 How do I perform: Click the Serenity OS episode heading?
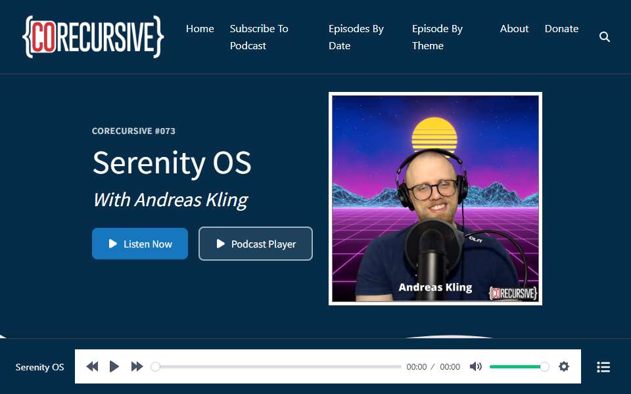click(x=172, y=163)
